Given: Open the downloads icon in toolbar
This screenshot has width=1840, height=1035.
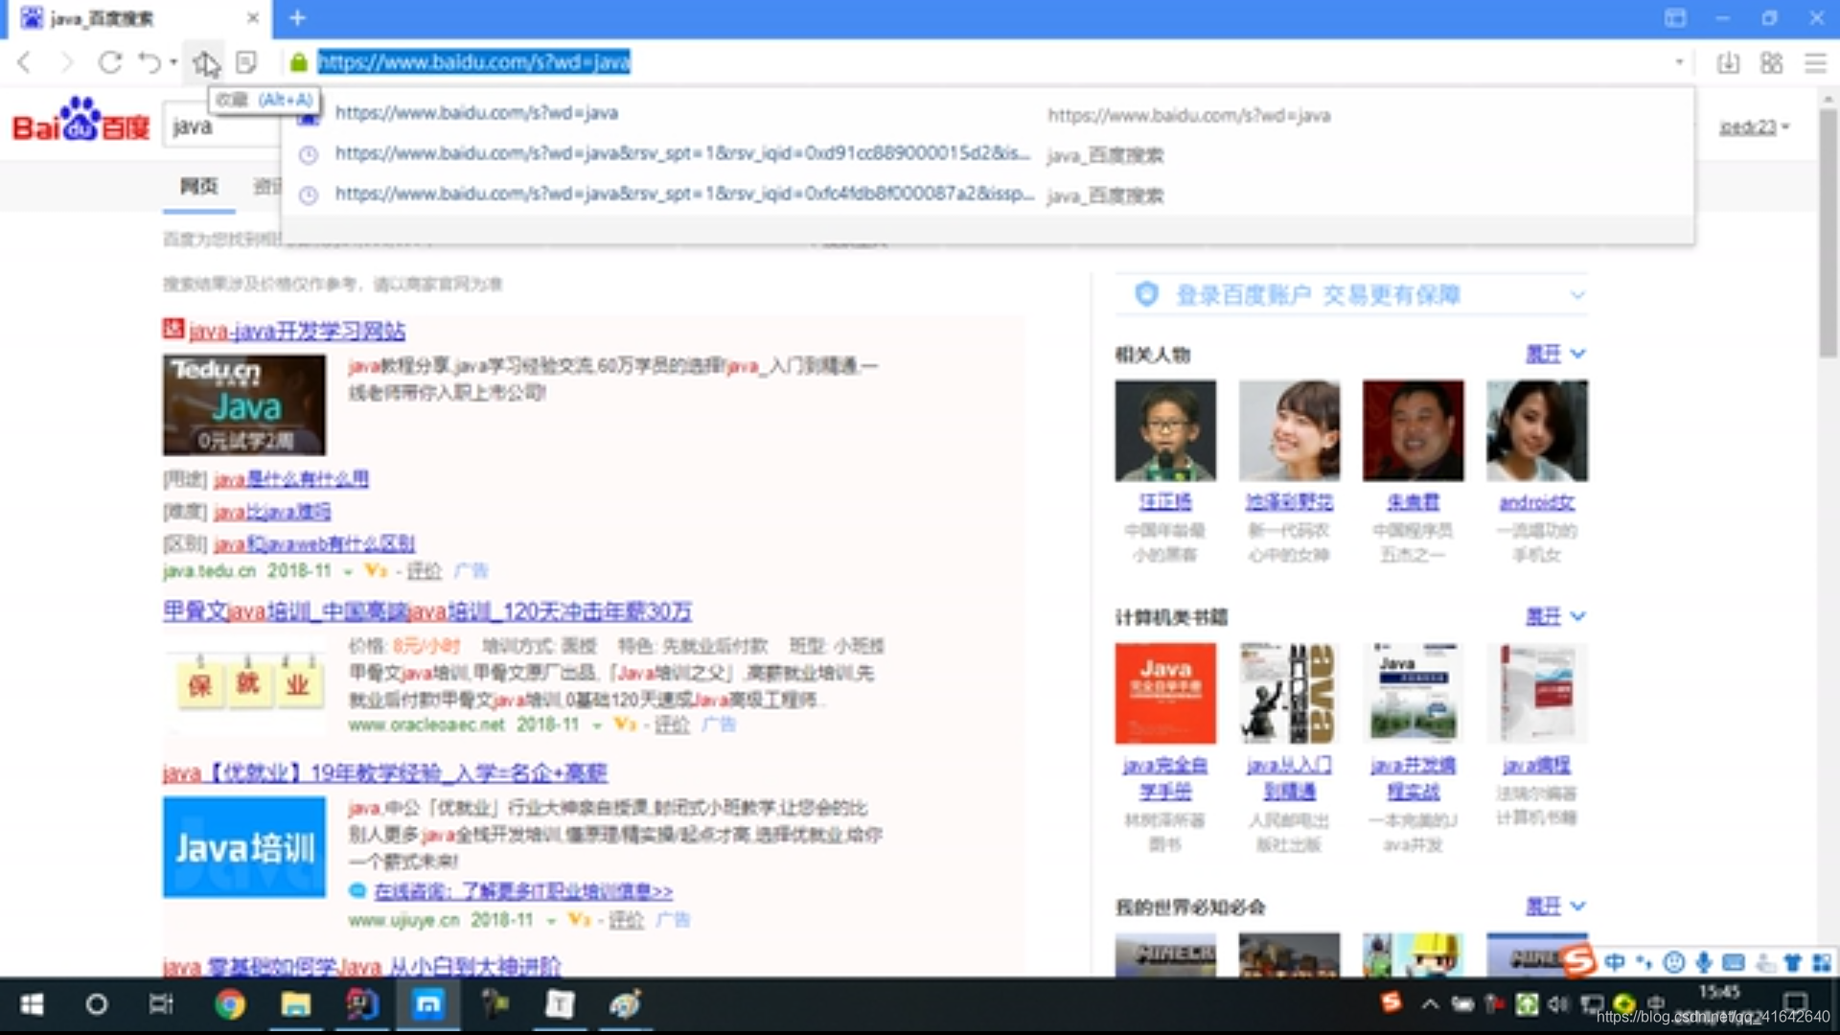Looking at the screenshot, I should click(1728, 63).
